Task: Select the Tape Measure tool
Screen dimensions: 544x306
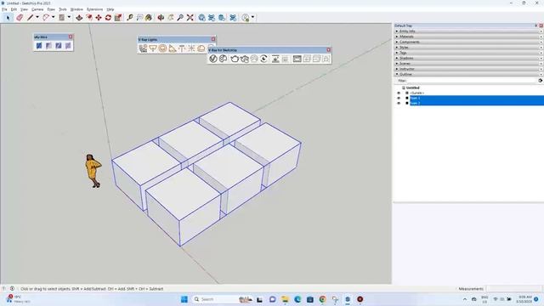Action: click(130, 17)
